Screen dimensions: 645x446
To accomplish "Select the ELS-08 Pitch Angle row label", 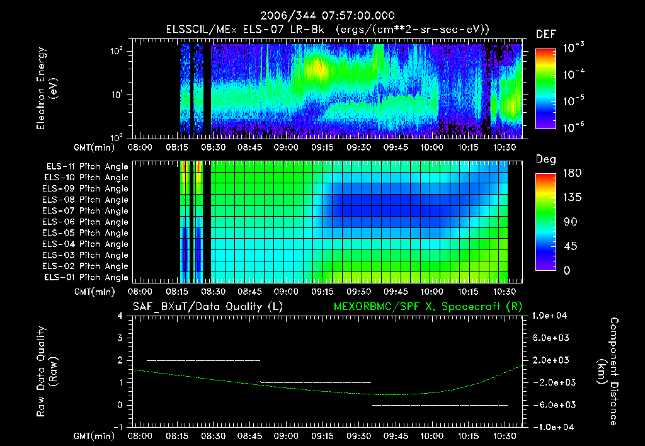I will click(x=85, y=200).
